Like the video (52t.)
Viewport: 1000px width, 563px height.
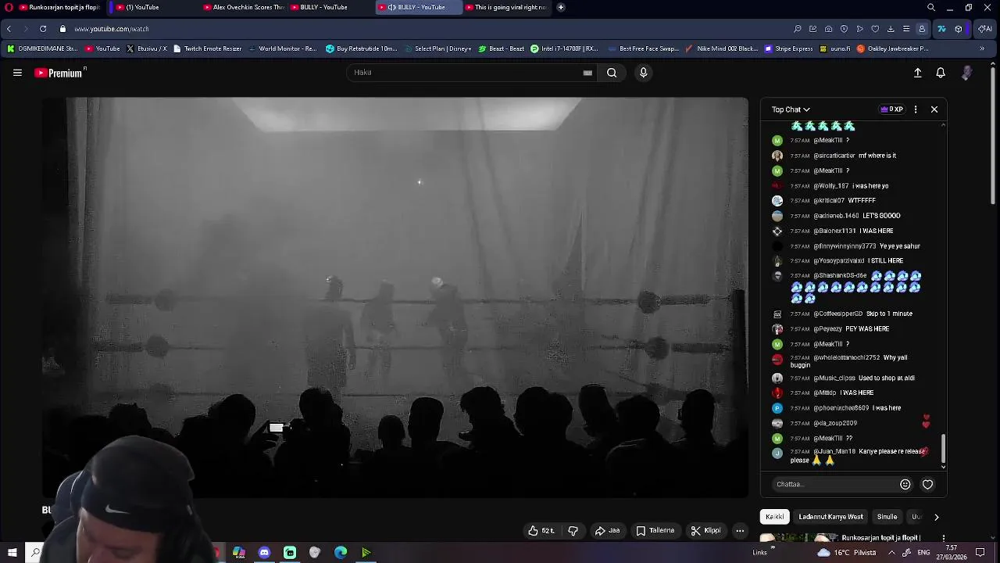(541, 530)
